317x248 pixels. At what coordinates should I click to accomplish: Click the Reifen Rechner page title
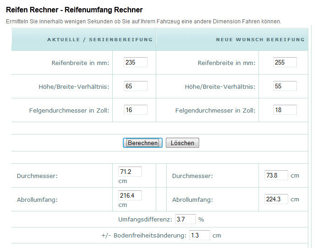pyautogui.click(x=74, y=10)
